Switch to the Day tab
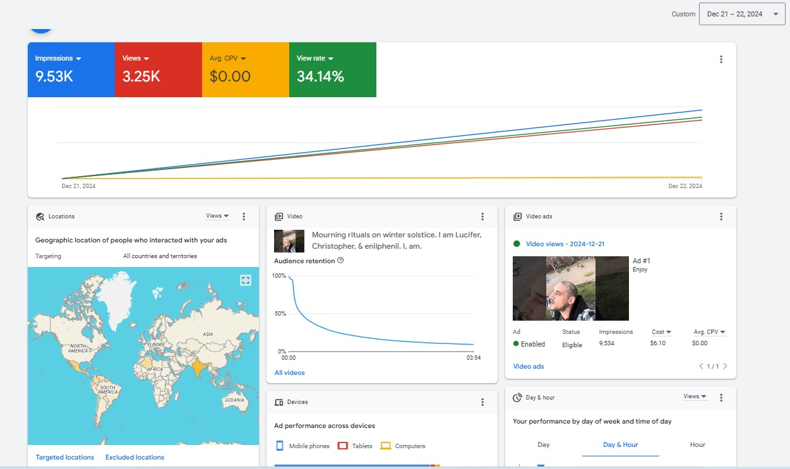Viewport: 790px width, 469px height. pyautogui.click(x=543, y=444)
